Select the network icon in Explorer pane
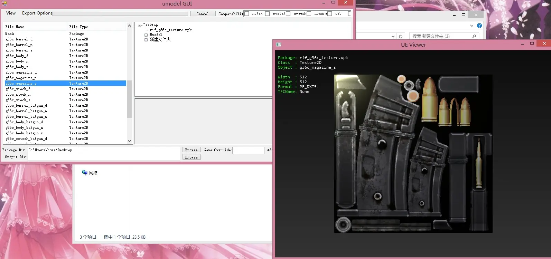The image size is (551, 259). click(85, 172)
